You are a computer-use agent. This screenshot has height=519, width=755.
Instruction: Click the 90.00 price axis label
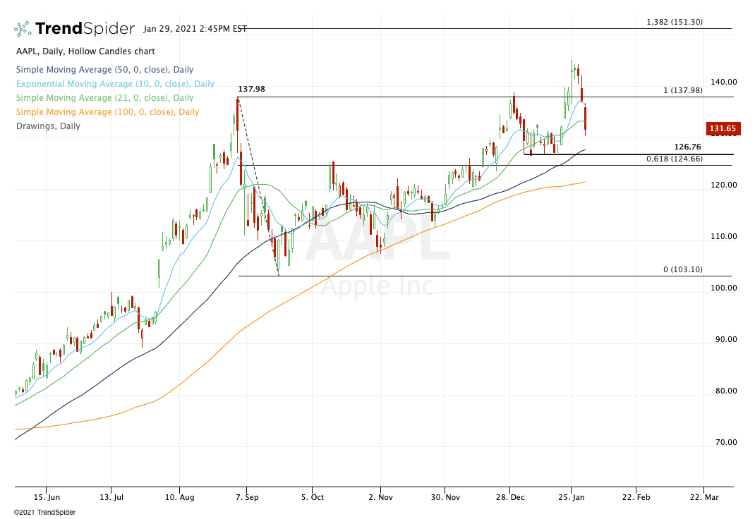726,340
